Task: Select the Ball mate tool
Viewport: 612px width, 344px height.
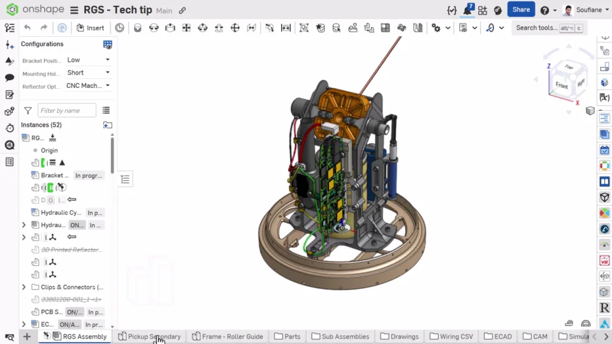Action: [235, 27]
